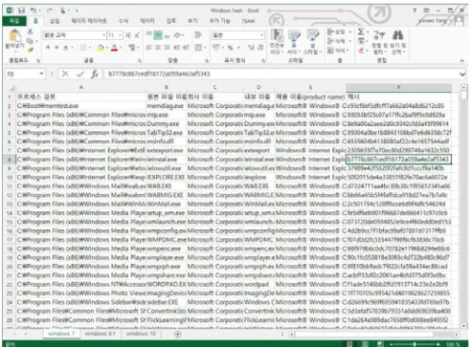Screen dimensions: 472x347
Task: Open the number format dropdown
Action: point(261,35)
